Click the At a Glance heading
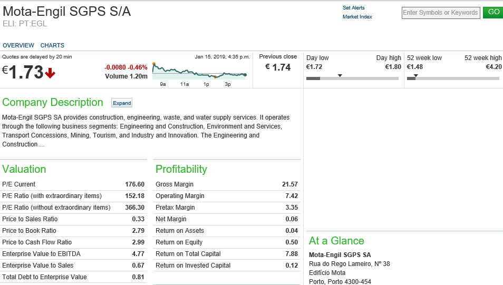The width and height of the screenshot is (503, 285). pyautogui.click(x=336, y=241)
